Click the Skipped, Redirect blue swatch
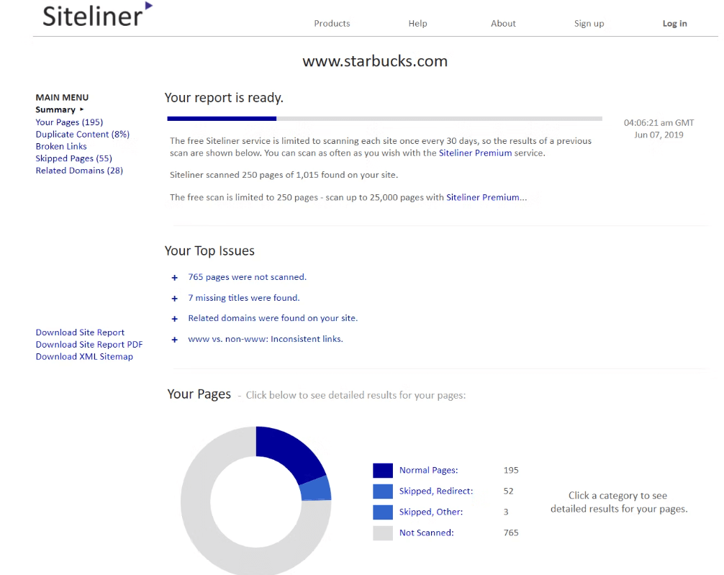The image size is (724, 575). click(383, 491)
